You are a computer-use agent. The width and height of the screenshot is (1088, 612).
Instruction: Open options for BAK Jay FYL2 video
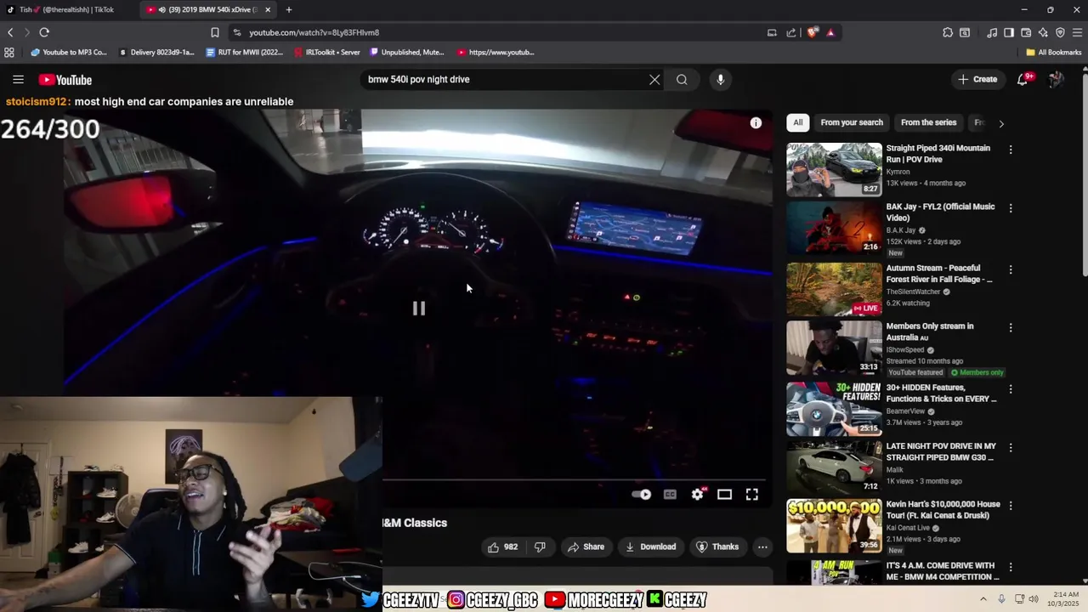click(x=1011, y=207)
